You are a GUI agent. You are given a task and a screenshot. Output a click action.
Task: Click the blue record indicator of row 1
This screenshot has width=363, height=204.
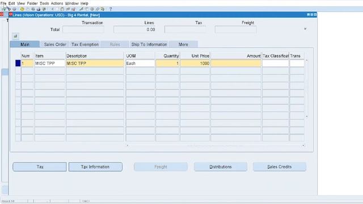(x=18, y=63)
